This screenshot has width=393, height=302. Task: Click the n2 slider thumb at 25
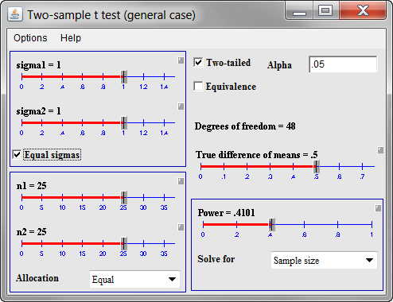click(124, 244)
